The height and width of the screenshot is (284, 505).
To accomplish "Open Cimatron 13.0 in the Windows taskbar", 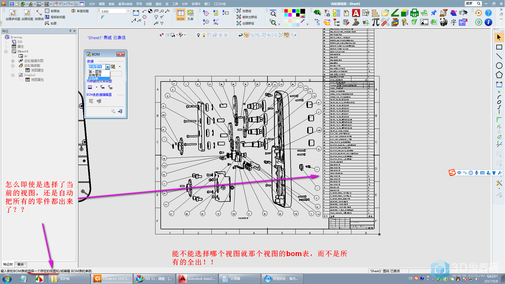I will 112,279.
